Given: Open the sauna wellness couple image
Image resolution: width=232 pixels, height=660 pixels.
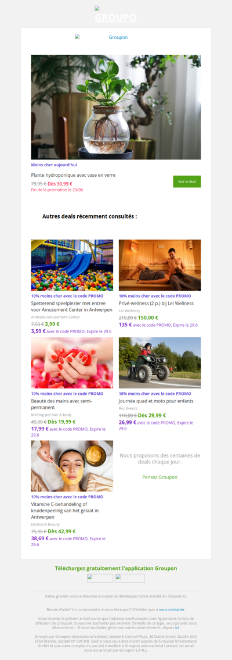Looking at the screenshot, I should [x=160, y=265].
